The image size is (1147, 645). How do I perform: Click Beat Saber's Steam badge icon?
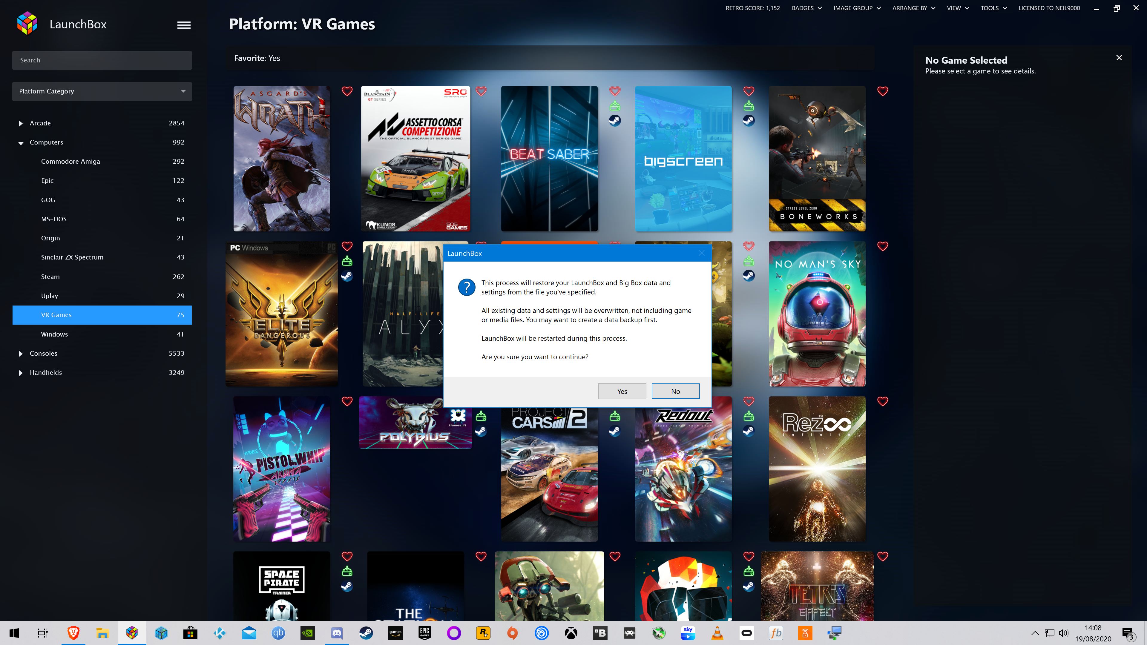tap(615, 120)
